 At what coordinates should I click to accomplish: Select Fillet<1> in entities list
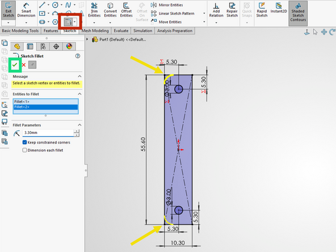click(45, 102)
